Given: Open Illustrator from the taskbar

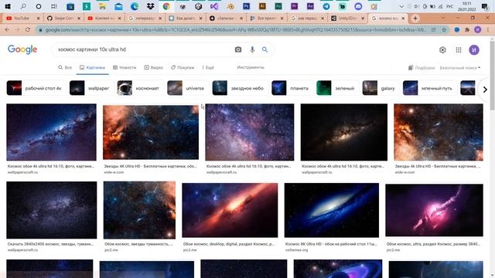Looking at the screenshot, I should (x=262, y=6).
